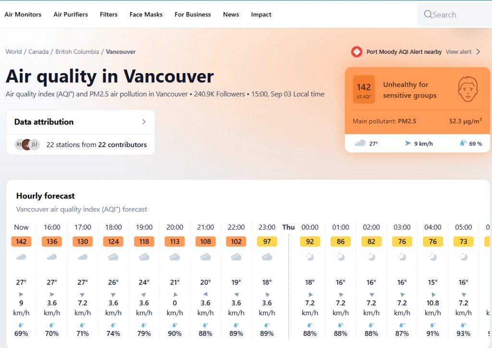Click the search magnifier icon

pyautogui.click(x=428, y=14)
